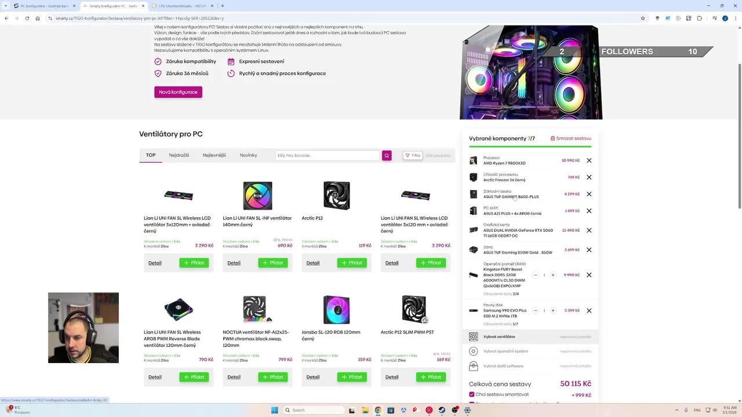This screenshot has width=742, height=417.
Task: Remove the Kingston FURY Beast RAM
Action: point(589,275)
